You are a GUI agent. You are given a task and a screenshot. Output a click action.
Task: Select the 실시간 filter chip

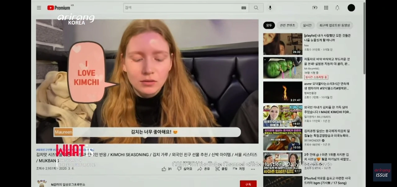307,25
